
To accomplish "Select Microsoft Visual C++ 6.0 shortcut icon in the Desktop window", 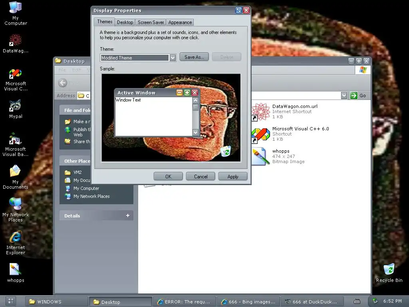I will pos(260,134).
